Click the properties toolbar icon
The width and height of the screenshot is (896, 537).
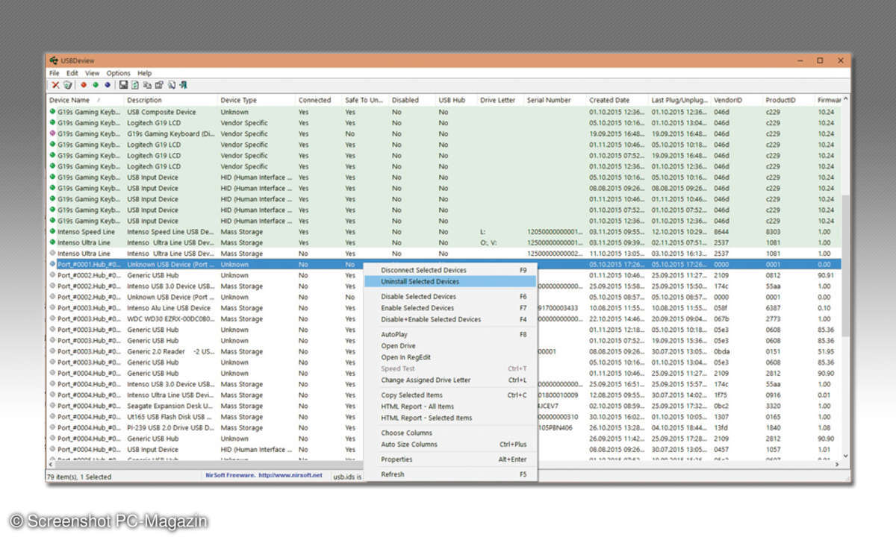click(x=159, y=85)
